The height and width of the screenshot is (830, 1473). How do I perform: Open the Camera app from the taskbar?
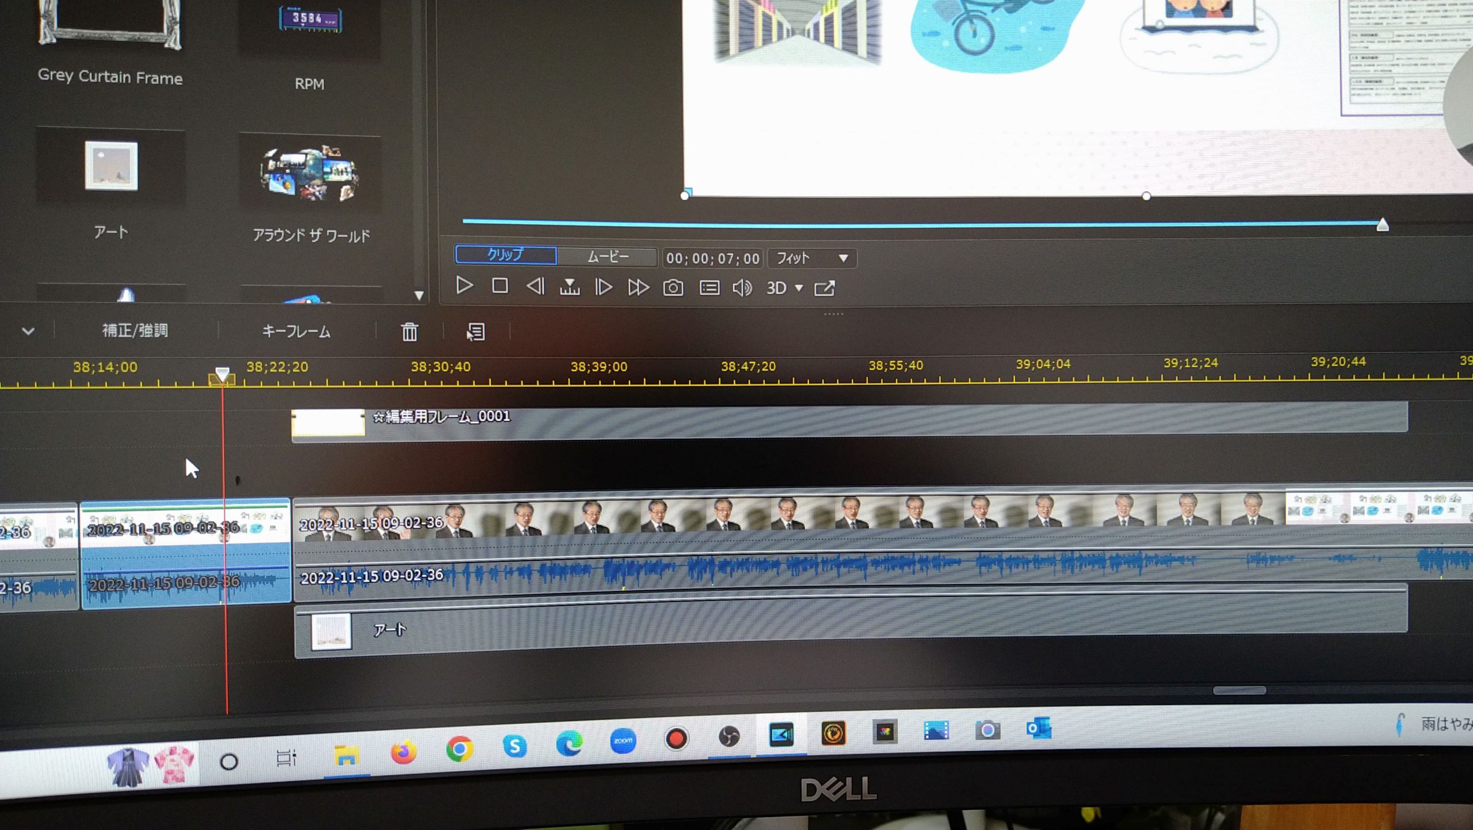coord(987,730)
